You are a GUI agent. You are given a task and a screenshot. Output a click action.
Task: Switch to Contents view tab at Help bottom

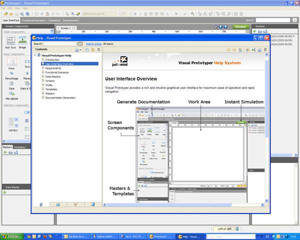[x=41, y=204]
